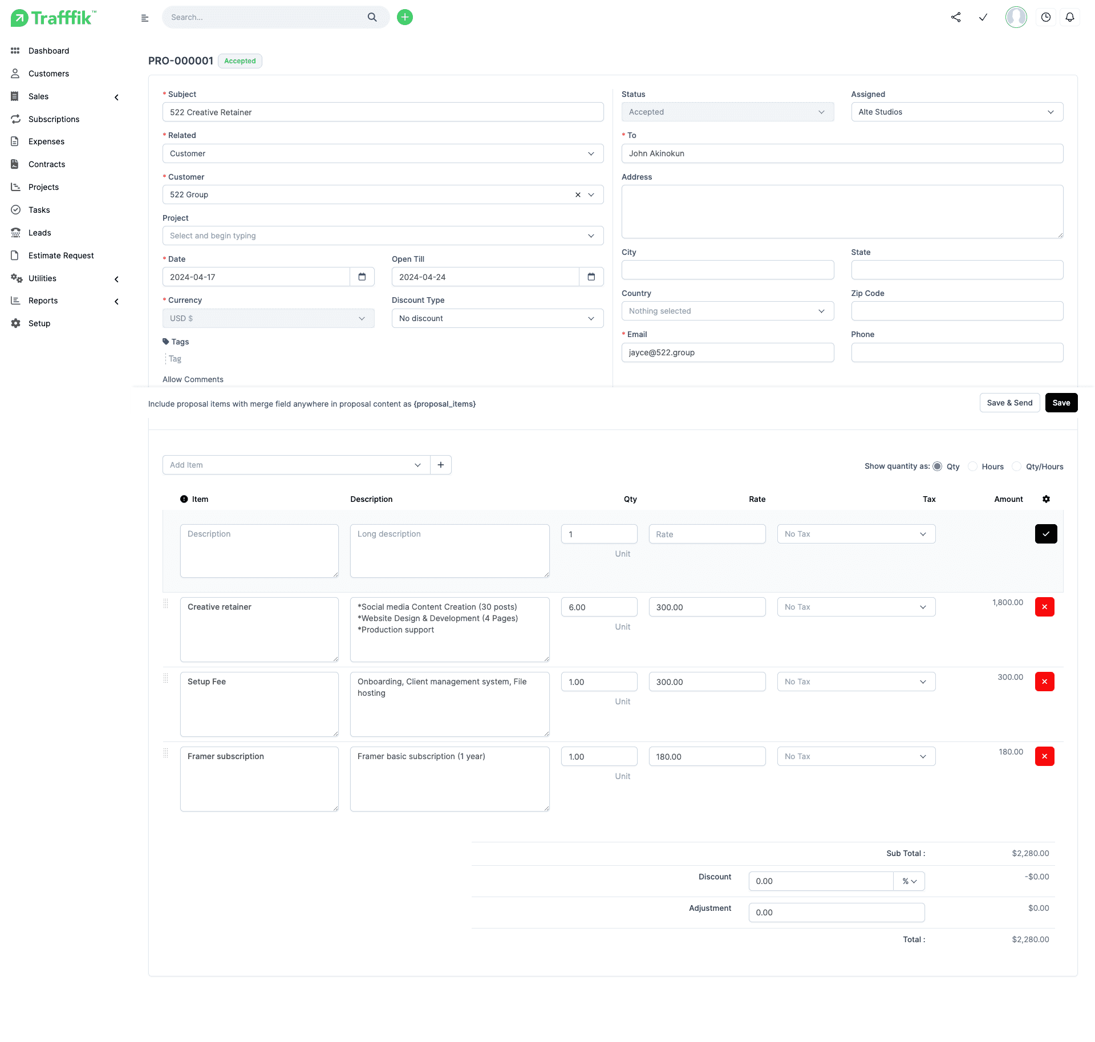1095x1042 pixels.
Task: Click the black Save button
Action: click(x=1061, y=403)
